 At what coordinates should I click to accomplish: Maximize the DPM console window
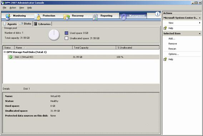point(196,3)
